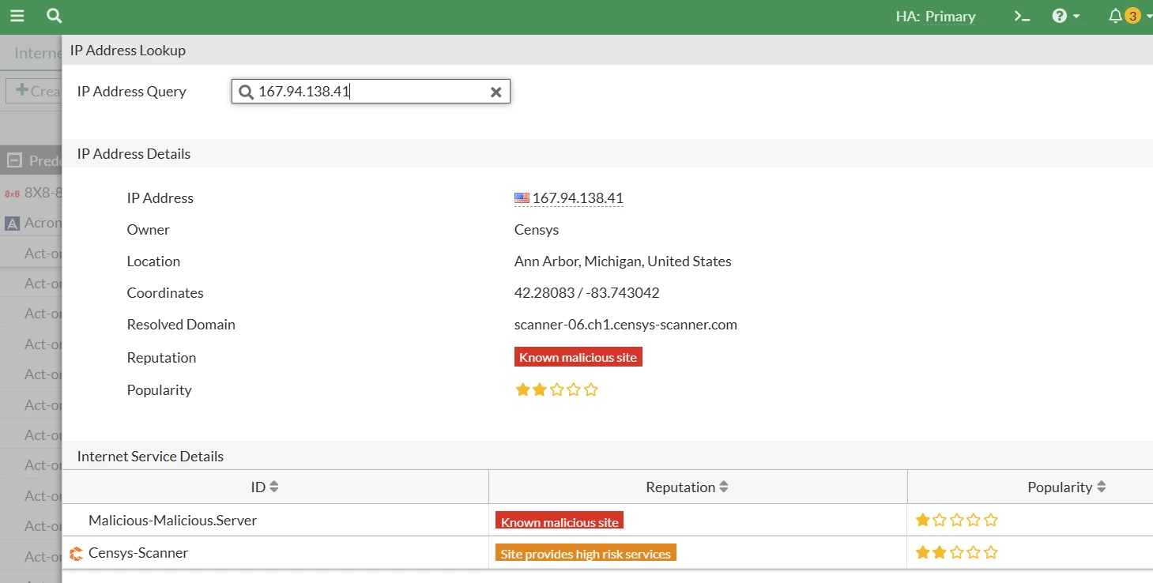
Task: Click the scanner-06.ch1.censys-scanner.com resolved domain
Action: click(626, 325)
